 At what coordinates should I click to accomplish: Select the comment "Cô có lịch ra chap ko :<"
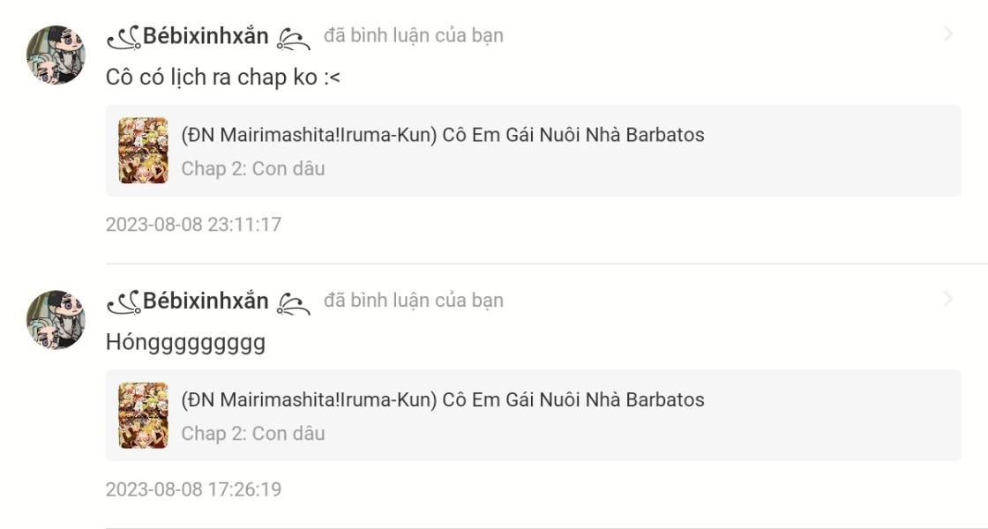[x=223, y=78]
